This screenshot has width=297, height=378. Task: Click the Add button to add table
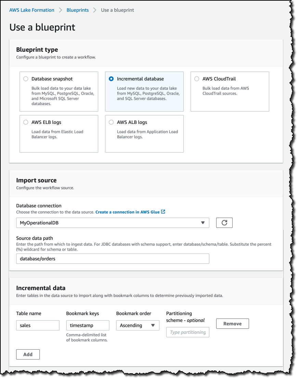(28, 354)
